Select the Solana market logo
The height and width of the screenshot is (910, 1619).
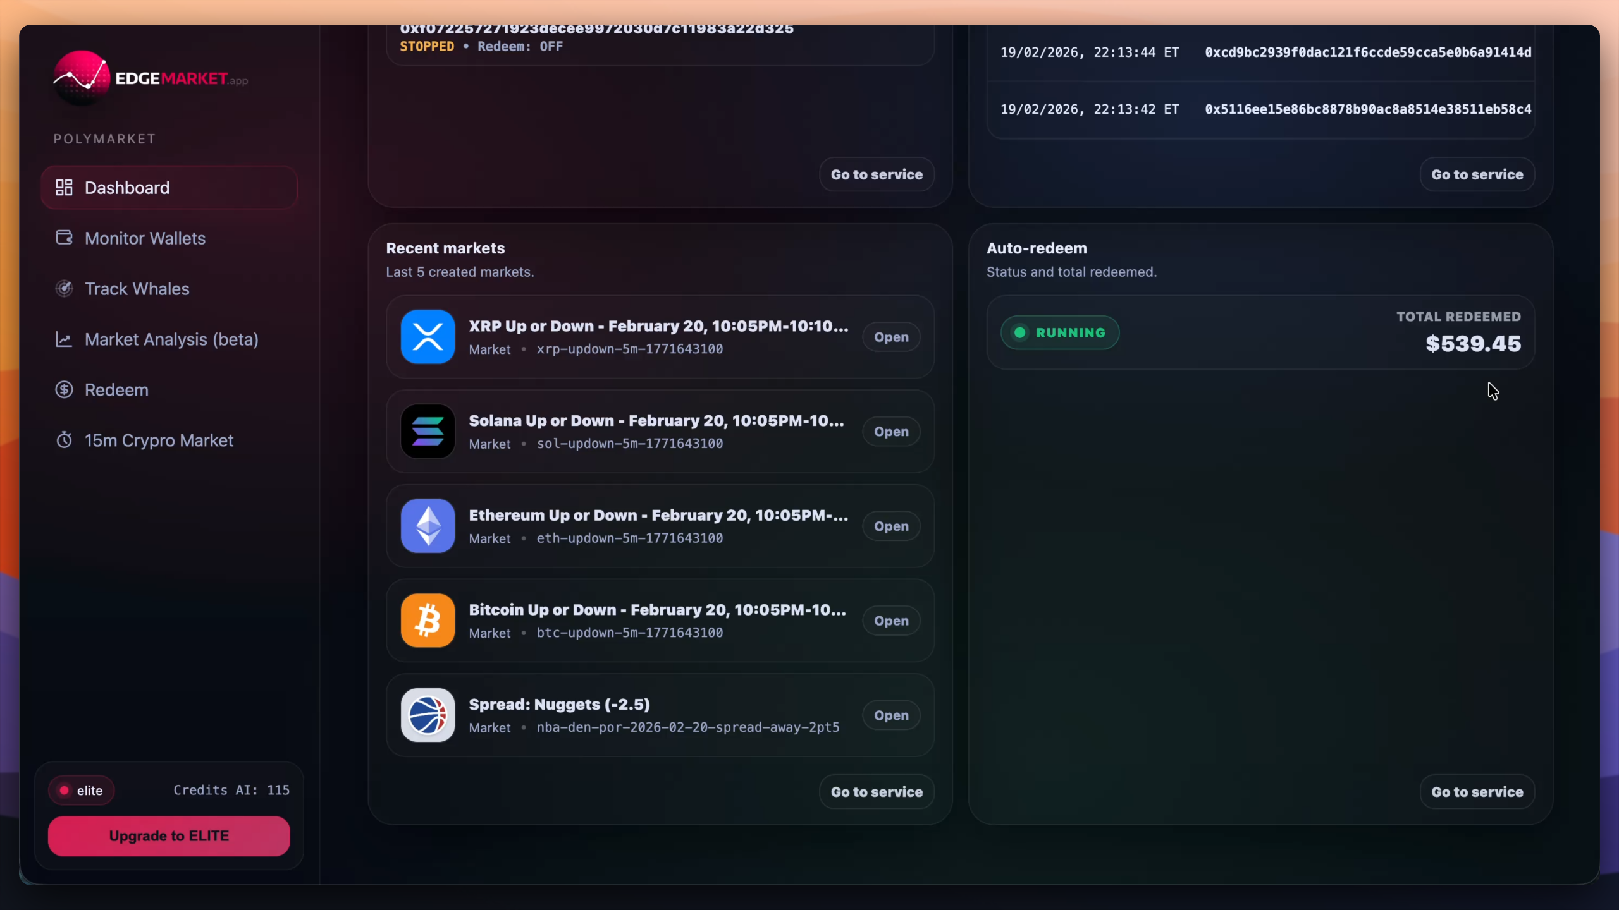point(427,431)
